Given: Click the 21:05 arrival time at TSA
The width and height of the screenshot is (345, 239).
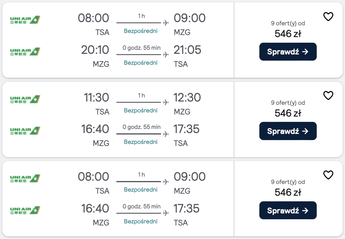Looking at the screenshot, I should [187, 50].
